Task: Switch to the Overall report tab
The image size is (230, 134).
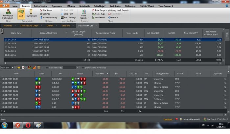Action: click(x=50, y=26)
